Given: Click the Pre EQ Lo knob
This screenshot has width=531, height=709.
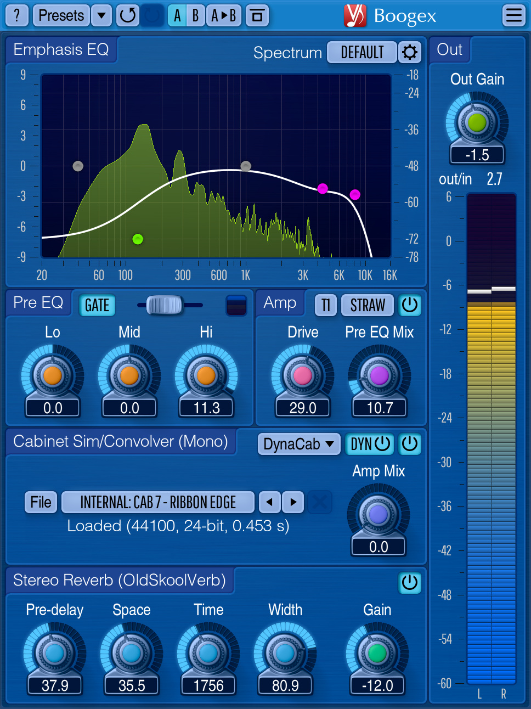Looking at the screenshot, I should click(x=53, y=375).
